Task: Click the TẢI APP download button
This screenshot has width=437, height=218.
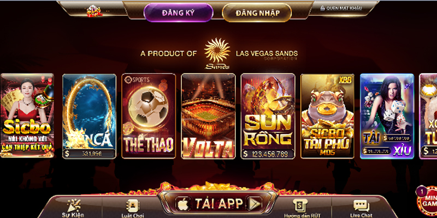Action: click(219, 204)
